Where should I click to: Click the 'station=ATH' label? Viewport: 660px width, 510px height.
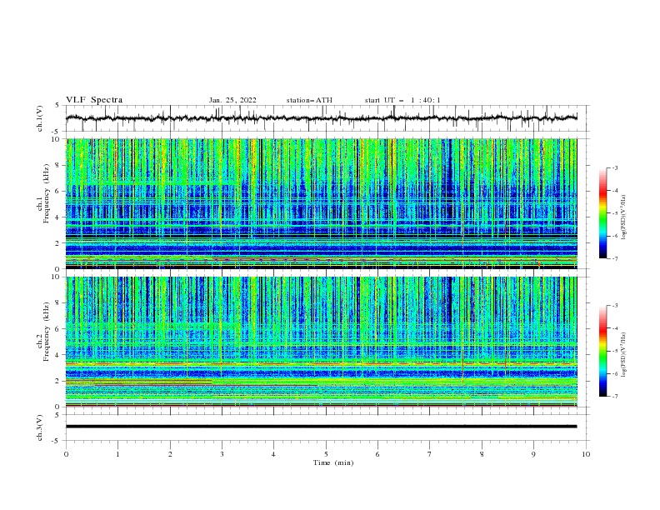click(x=309, y=100)
